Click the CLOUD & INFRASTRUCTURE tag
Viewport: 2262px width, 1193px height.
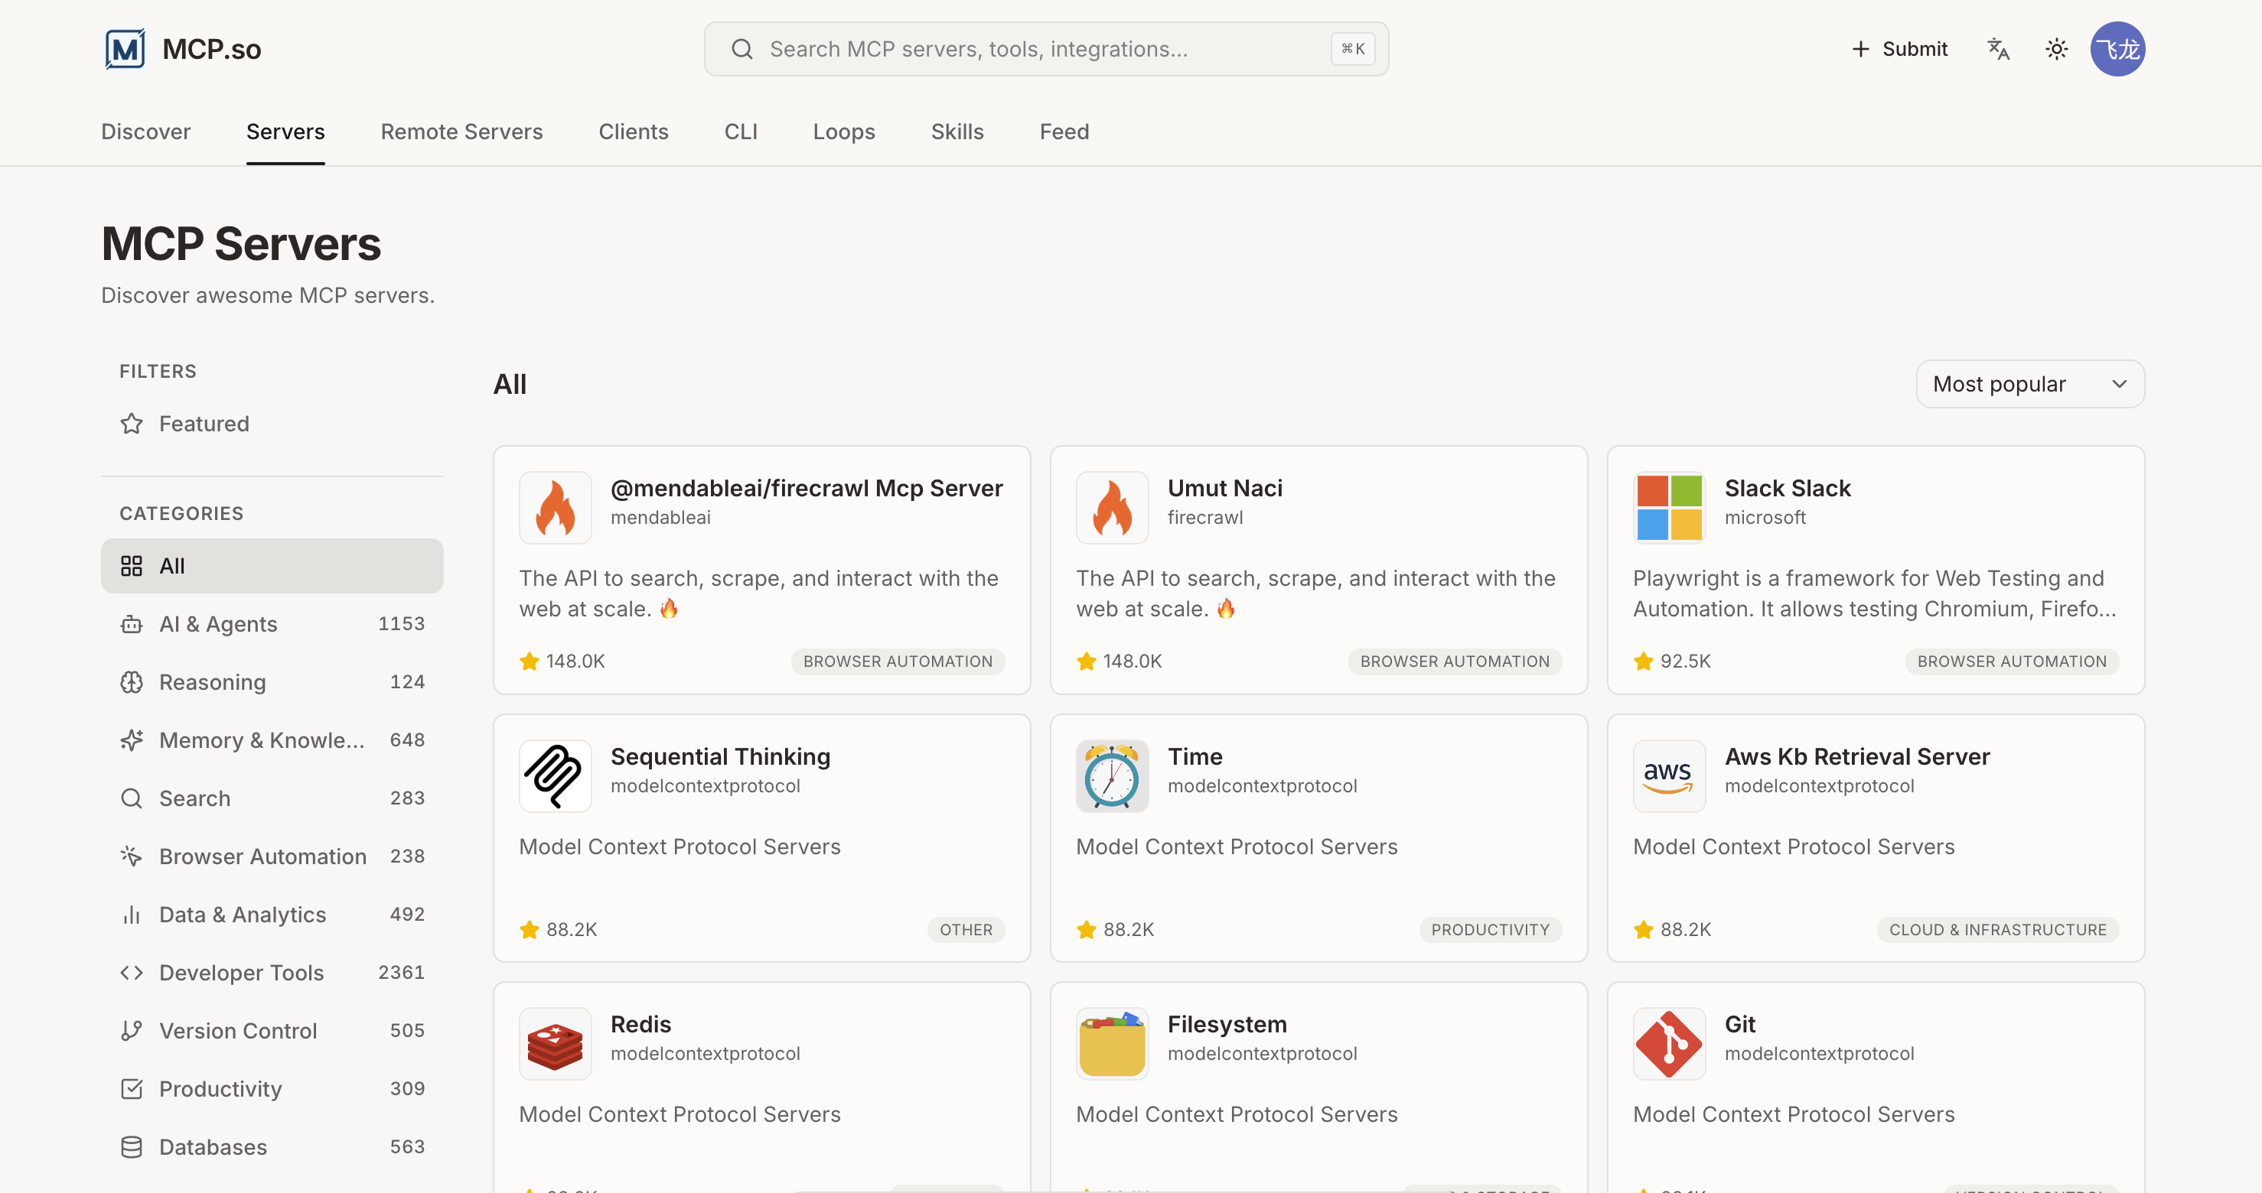pos(1998,930)
